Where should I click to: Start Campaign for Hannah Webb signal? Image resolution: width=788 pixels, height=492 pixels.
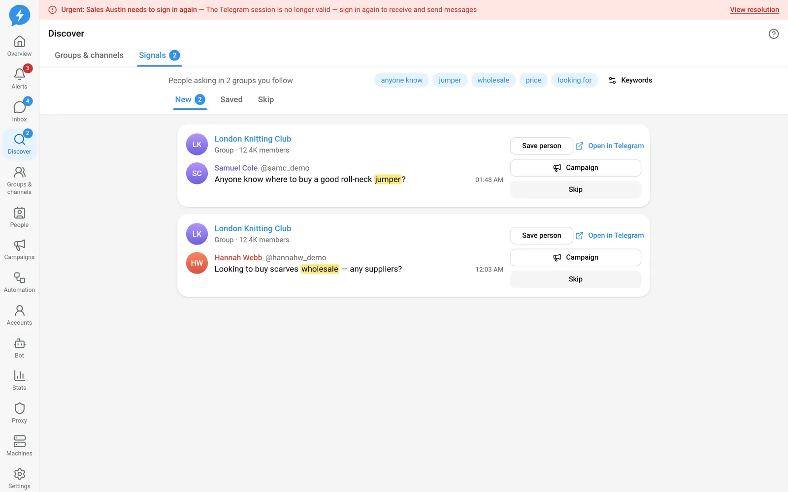tap(576, 257)
